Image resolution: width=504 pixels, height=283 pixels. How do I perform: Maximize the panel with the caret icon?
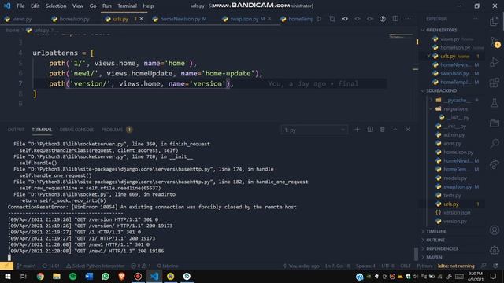coord(395,130)
